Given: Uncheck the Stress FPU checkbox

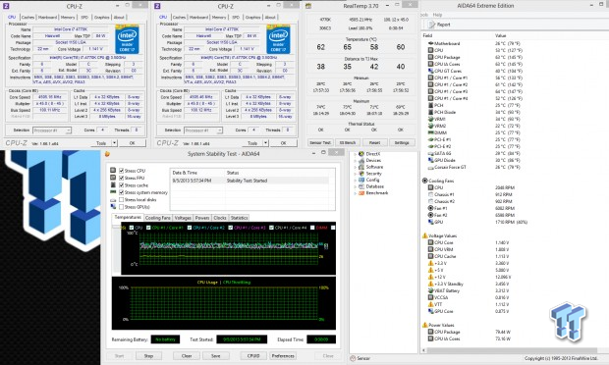Looking at the screenshot, I should 122,178.
